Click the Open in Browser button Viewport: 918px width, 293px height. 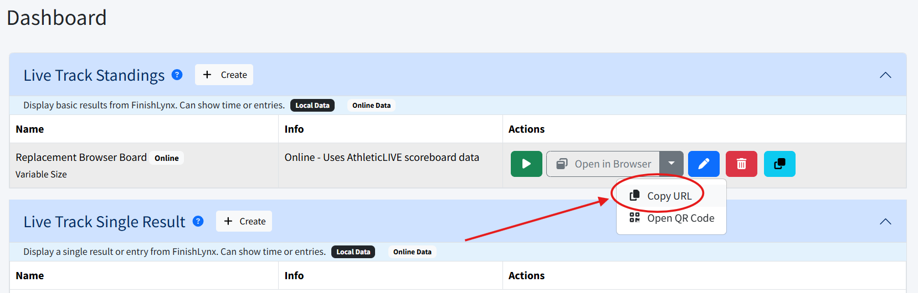[603, 164]
